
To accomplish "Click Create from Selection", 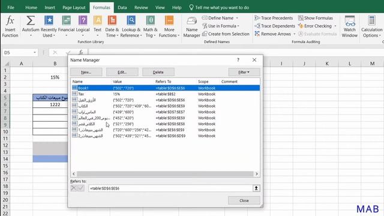I will [226, 34].
